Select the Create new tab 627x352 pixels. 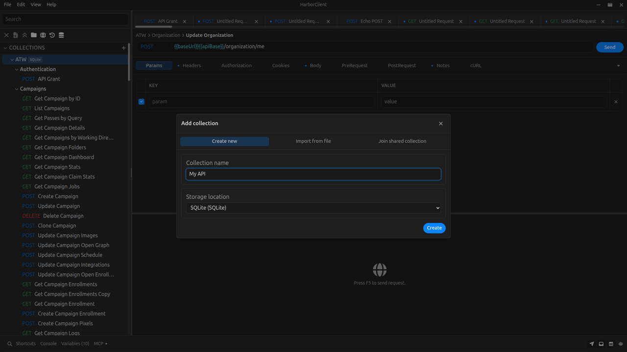point(224,141)
